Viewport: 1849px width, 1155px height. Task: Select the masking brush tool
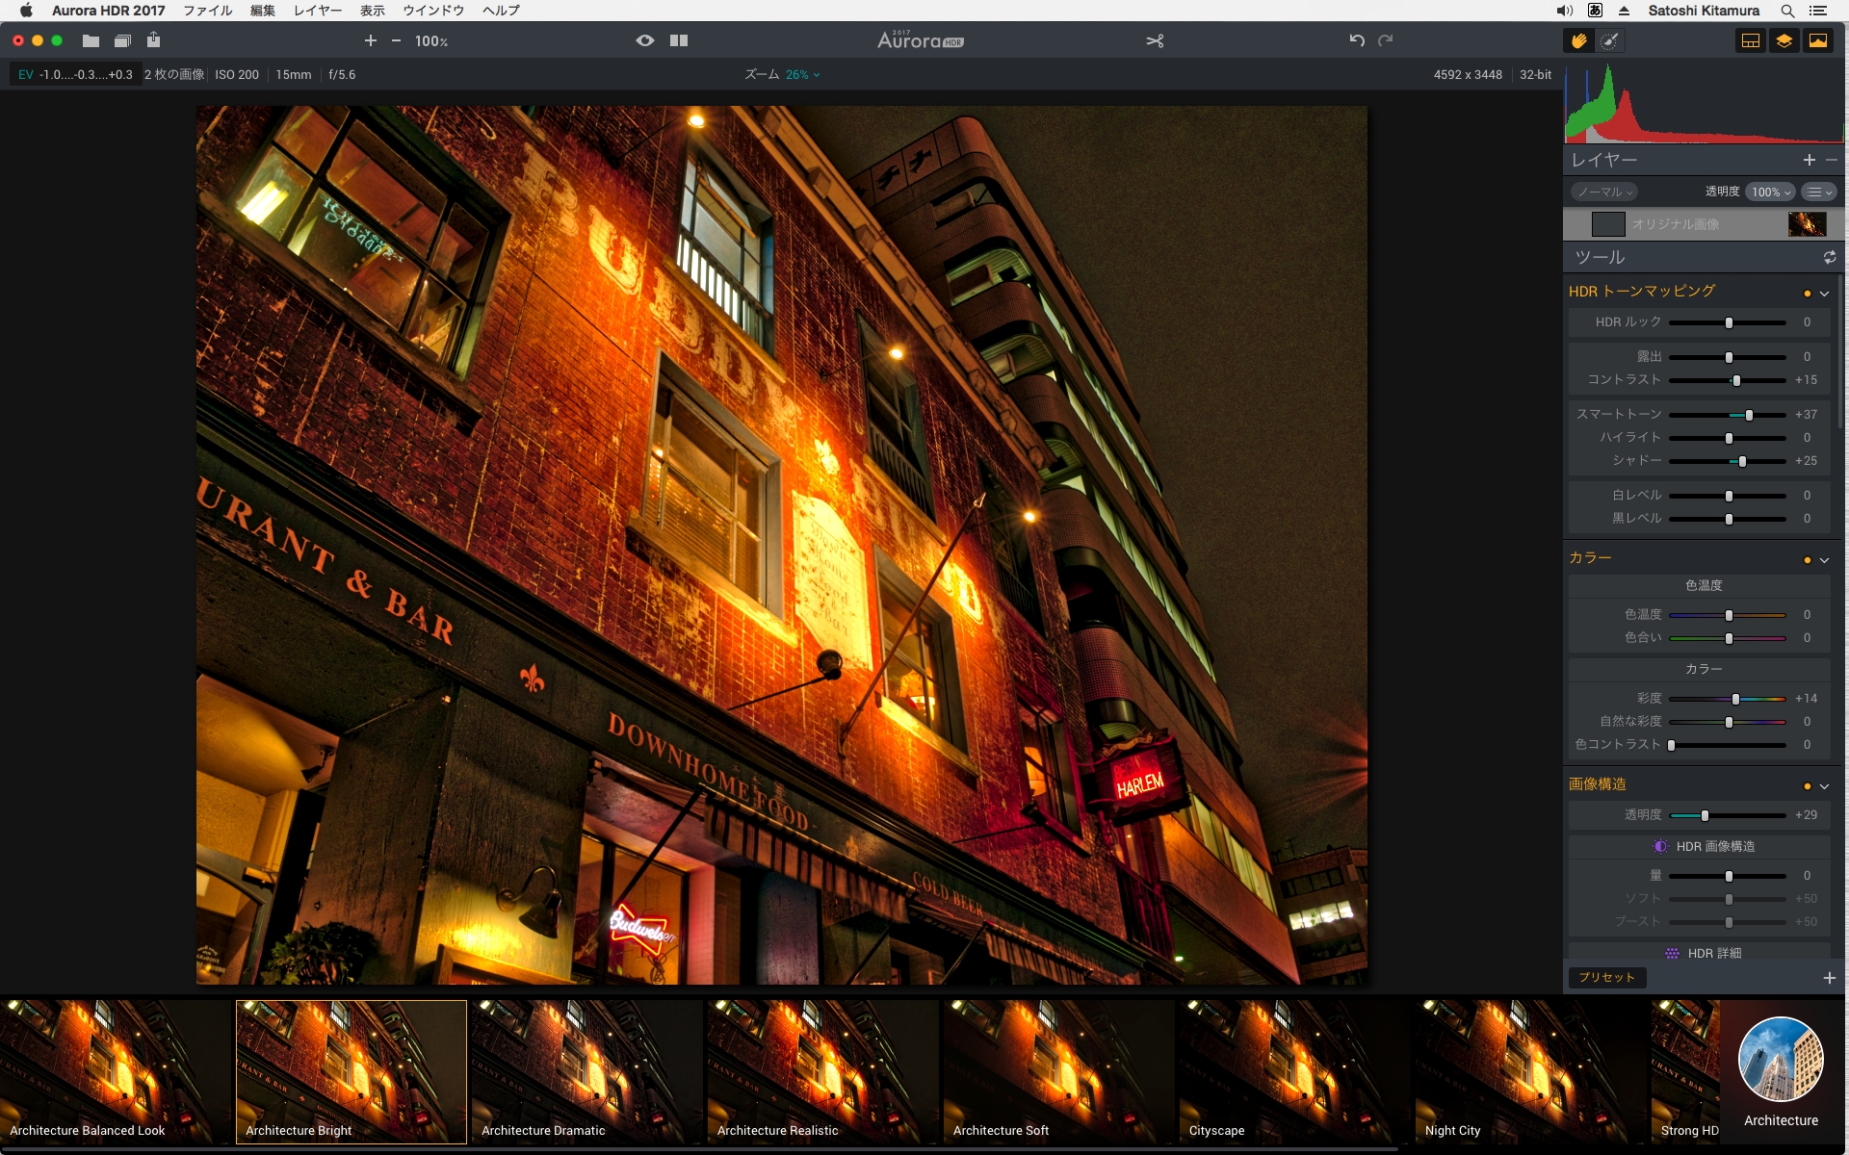pyautogui.click(x=1609, y=40)
